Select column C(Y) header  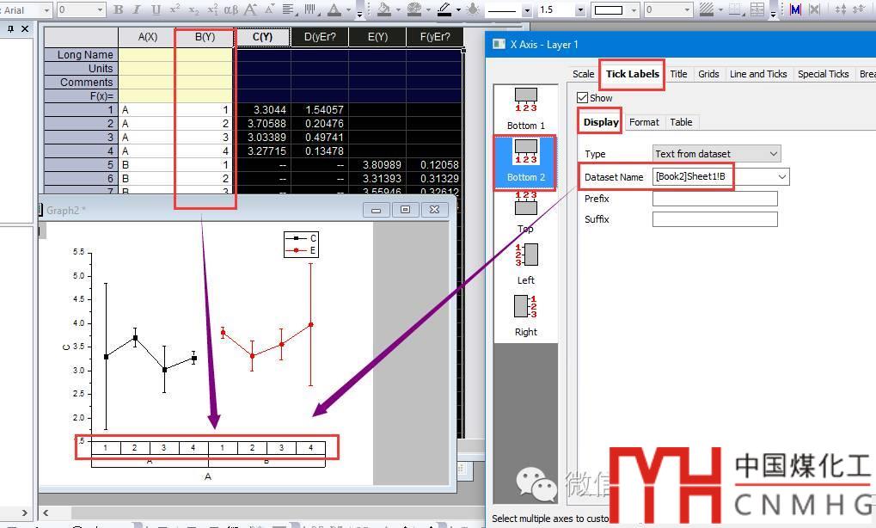262,37
